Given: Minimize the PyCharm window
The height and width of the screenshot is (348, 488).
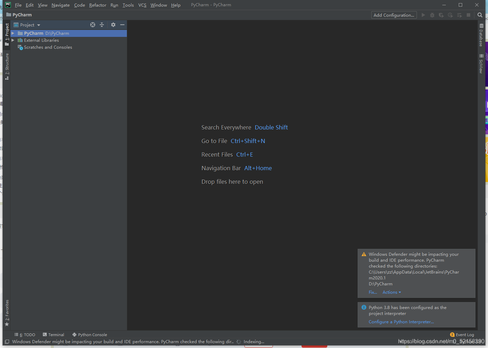Looking at the screenshot, I should click(444, 5).
